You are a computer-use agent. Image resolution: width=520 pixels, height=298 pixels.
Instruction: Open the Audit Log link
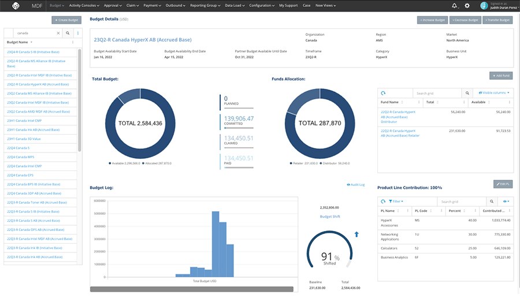tap(356, 185)
